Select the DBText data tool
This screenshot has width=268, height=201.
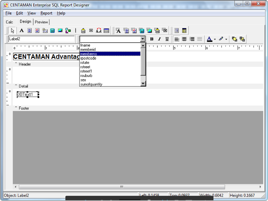pos(118,30)
